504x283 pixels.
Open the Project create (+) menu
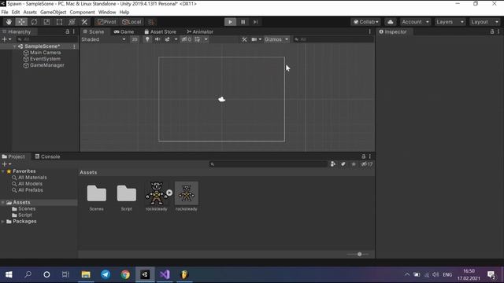6,164
